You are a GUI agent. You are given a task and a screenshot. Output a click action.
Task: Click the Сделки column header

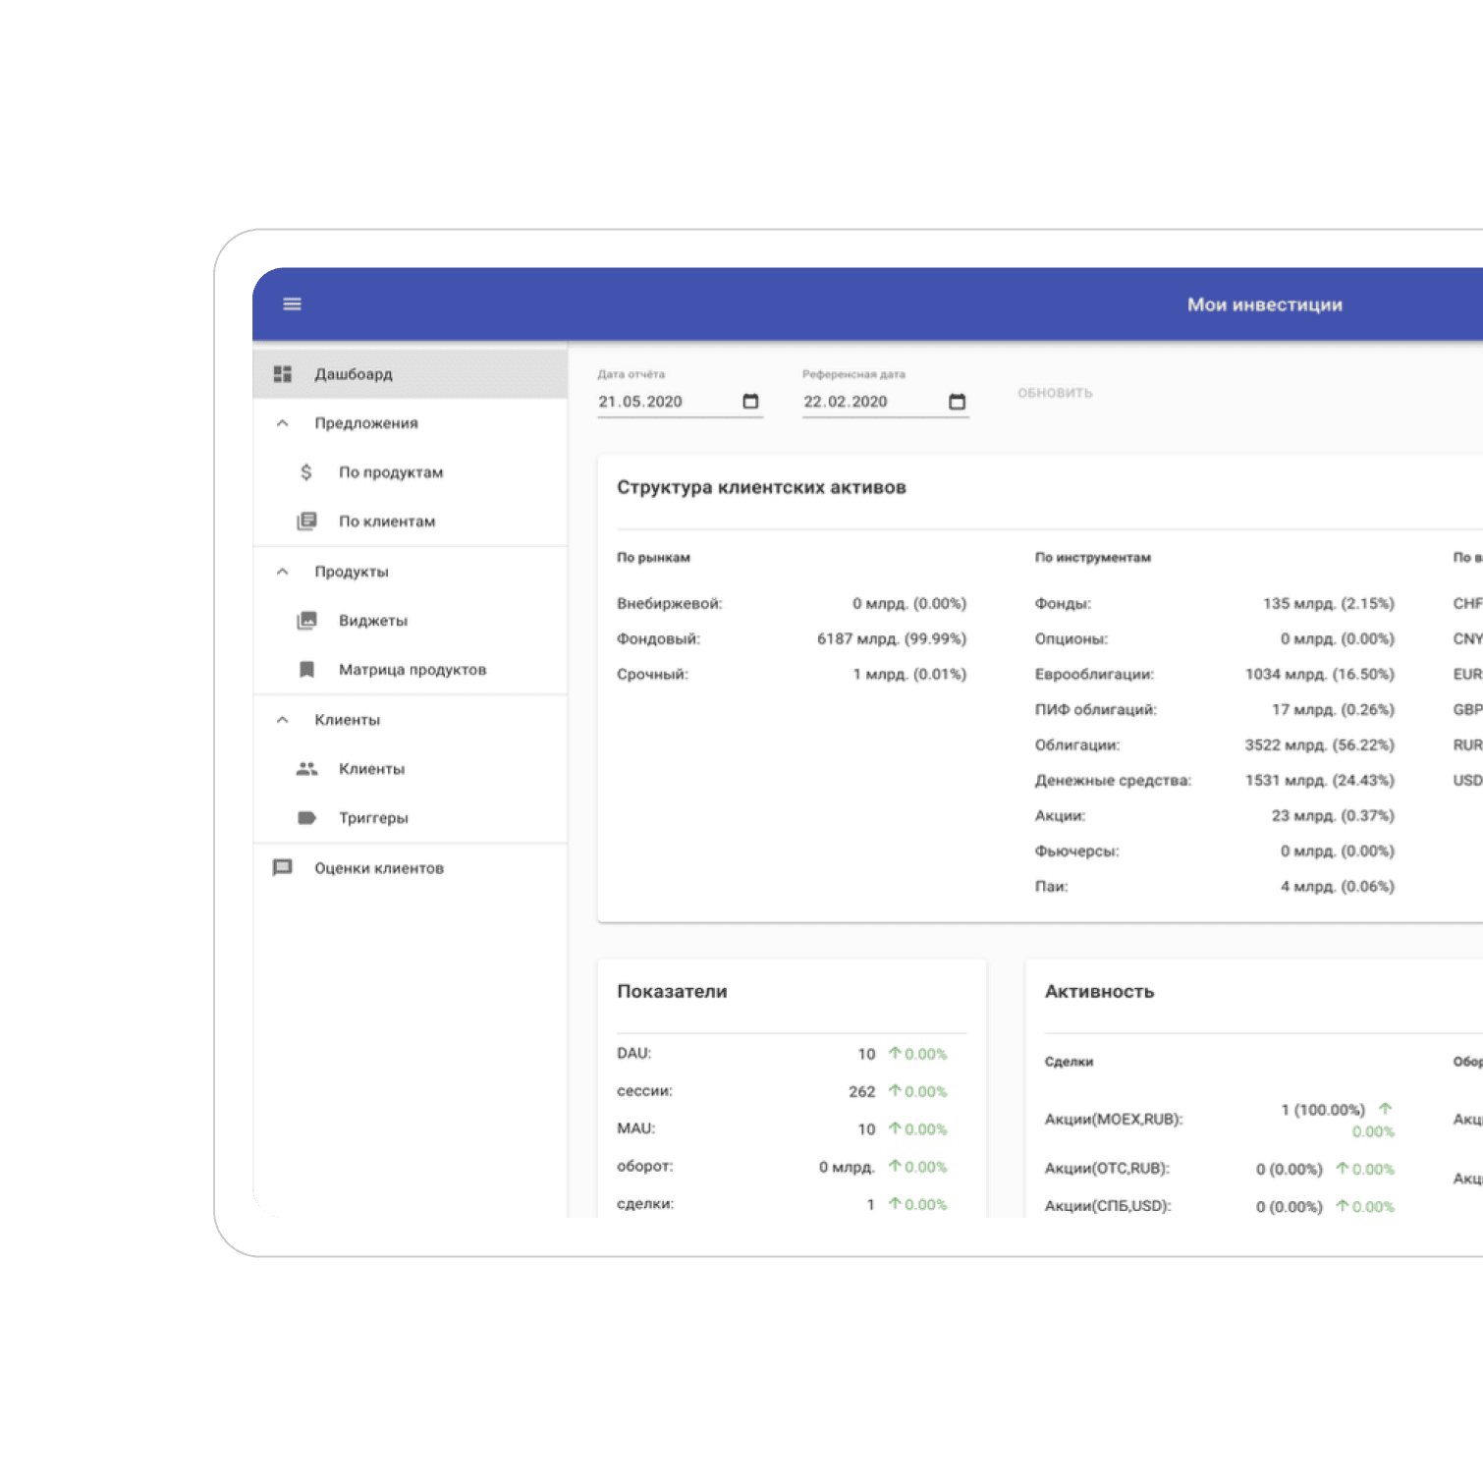[1069, 1061]
